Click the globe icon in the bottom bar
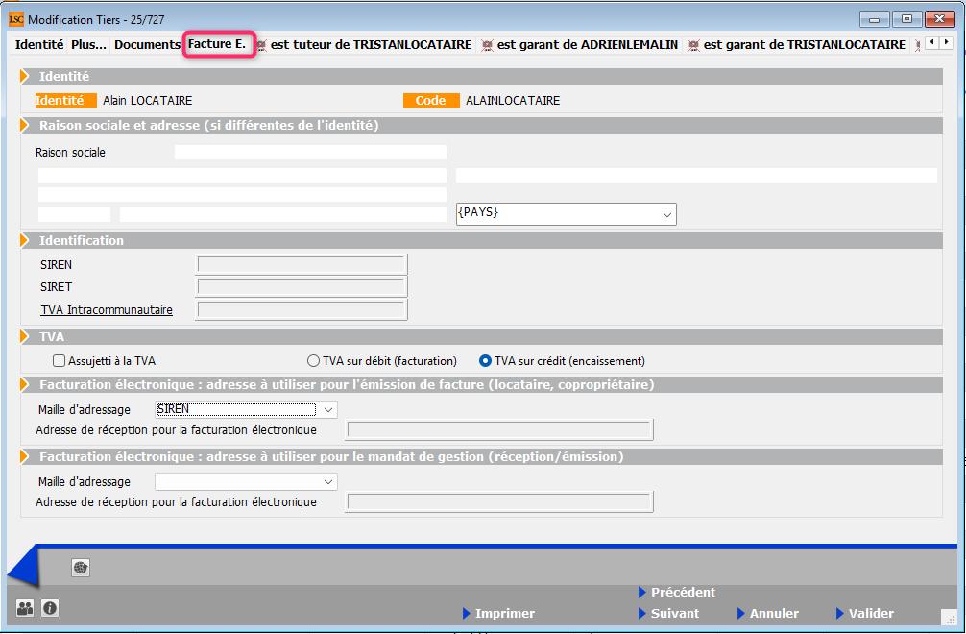The image size is (966, 634). coord(81,568)
